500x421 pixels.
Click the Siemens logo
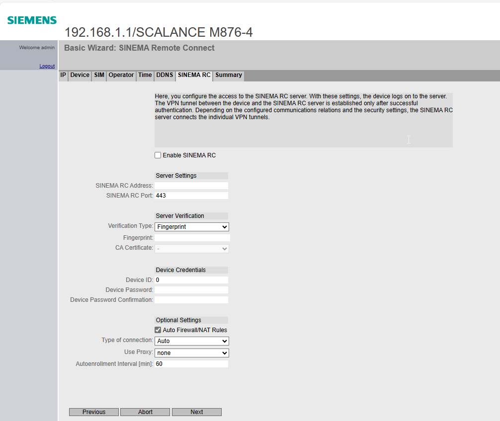coord(32,20)
